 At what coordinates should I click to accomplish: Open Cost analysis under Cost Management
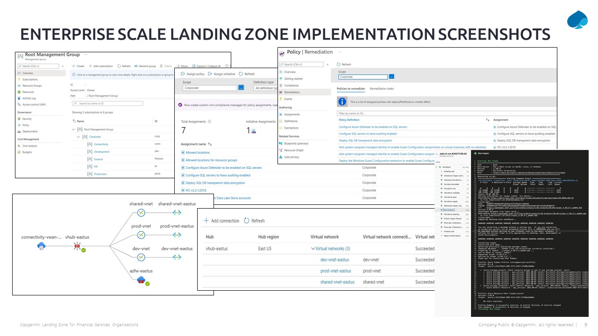pos(30,146)
